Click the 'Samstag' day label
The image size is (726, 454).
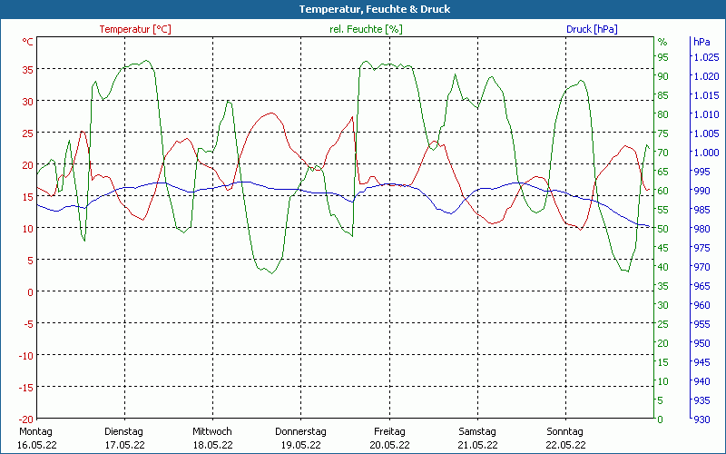point(477,431)
